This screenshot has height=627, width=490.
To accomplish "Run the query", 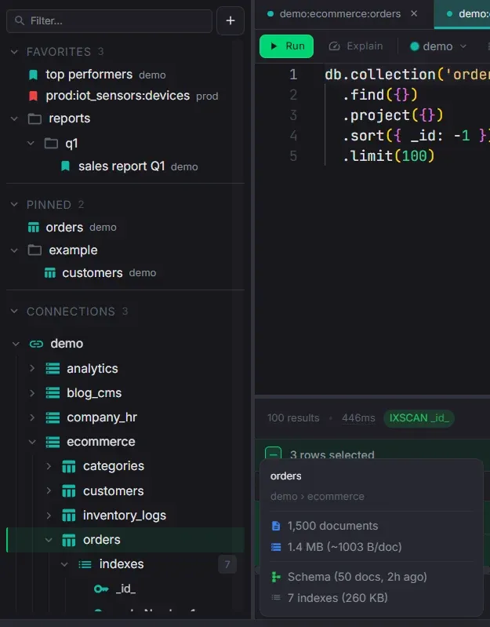I will pos(286,46).
